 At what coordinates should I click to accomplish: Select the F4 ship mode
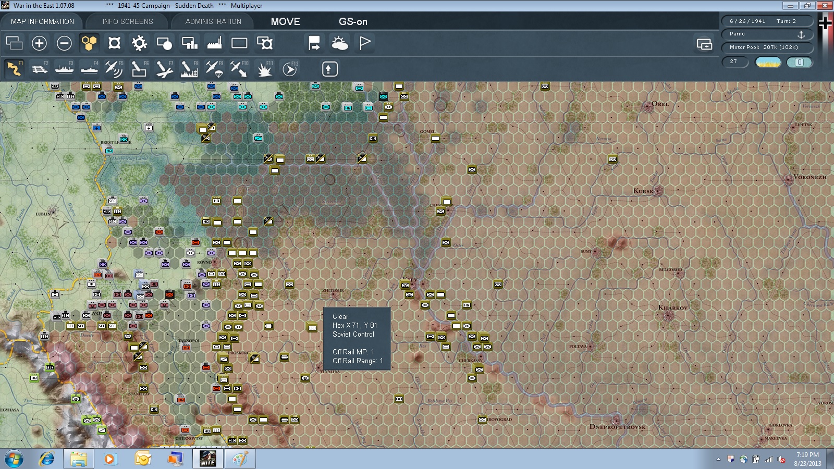coord(89,68)
